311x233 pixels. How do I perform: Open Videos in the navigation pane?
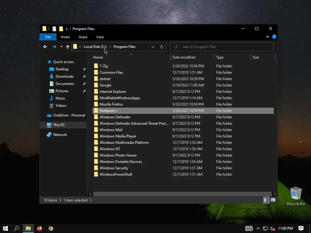tap(61, 105)
